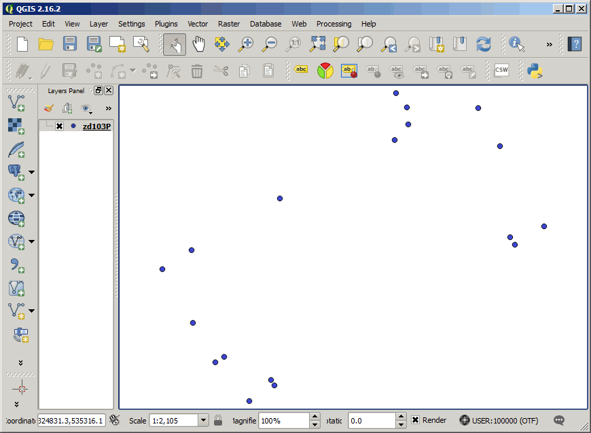Expand the WFS layer dropdown arrow

click(32, 241)
